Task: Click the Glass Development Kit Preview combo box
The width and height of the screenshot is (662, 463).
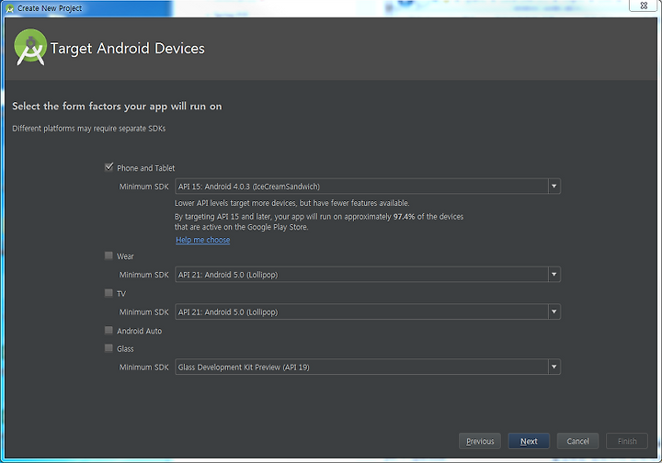Action: [x=368, y=367]
